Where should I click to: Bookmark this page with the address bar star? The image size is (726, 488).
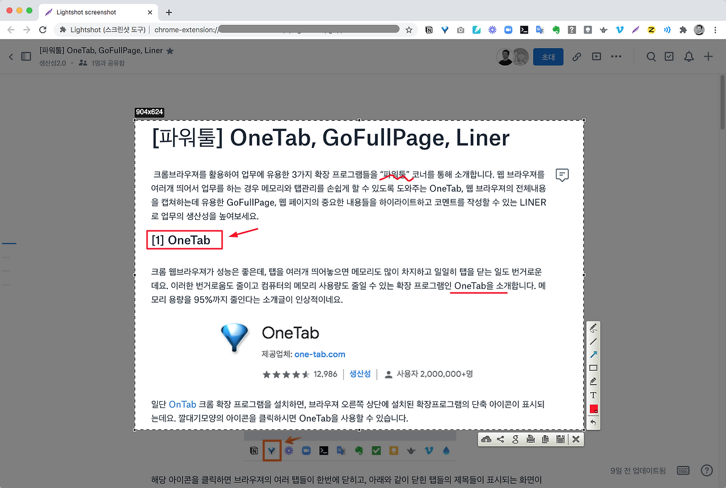click(408, 29)
